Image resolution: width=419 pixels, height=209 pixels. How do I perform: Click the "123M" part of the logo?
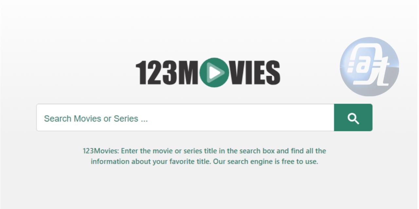pyautogui.click(x=167, y=72)
